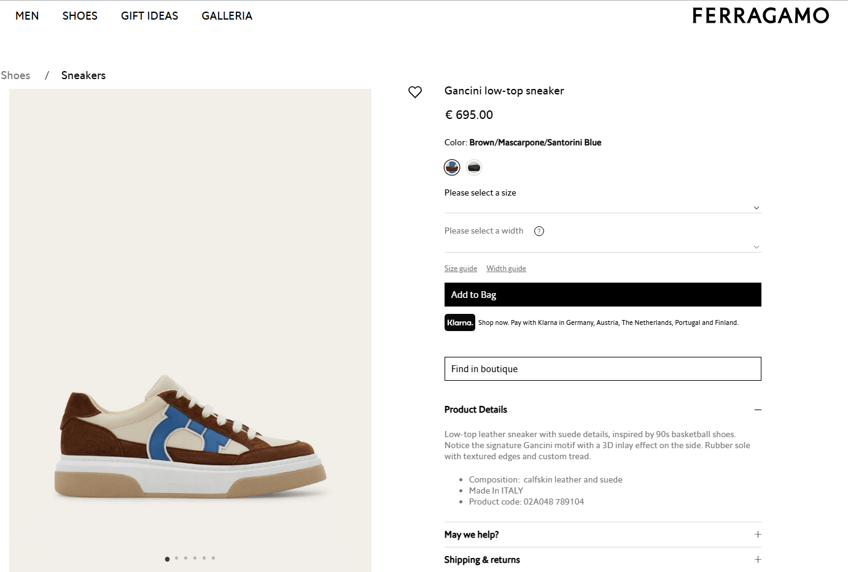Expand Shipping & returns section
Image resolution: width=848 pixels, height=572 pixels.
758,560
